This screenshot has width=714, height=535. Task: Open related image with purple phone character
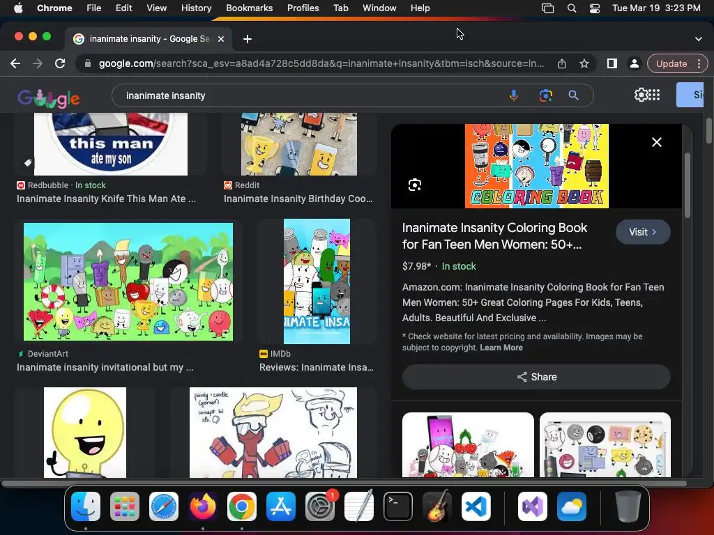(x=468, y=445)
